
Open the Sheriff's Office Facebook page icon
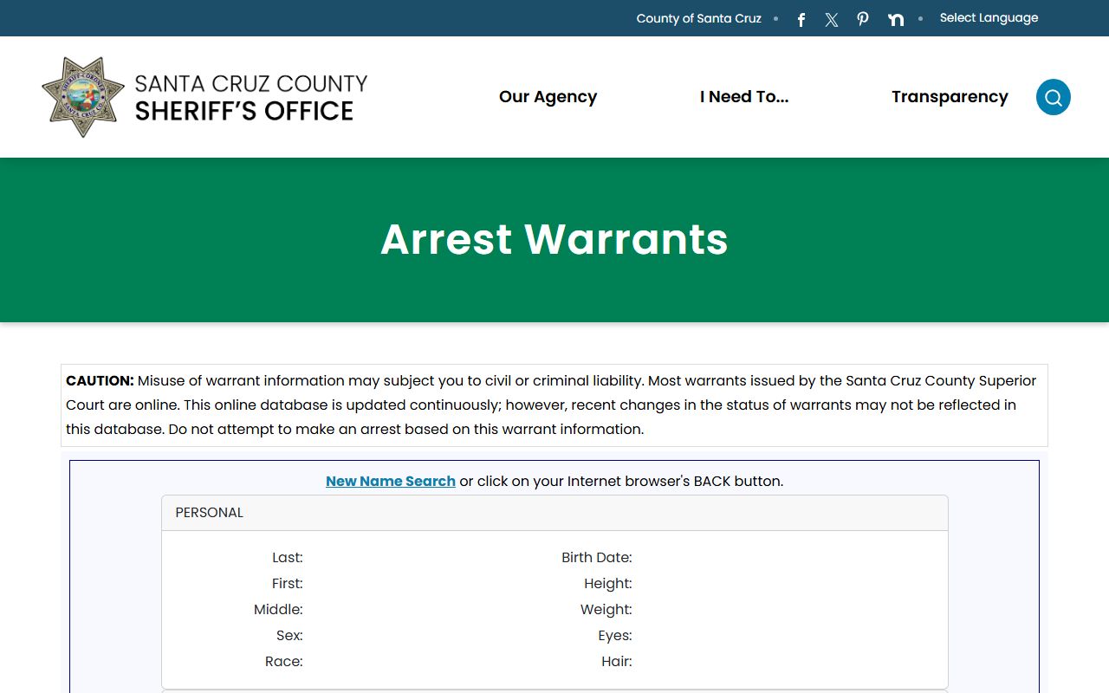click(801, 19)
